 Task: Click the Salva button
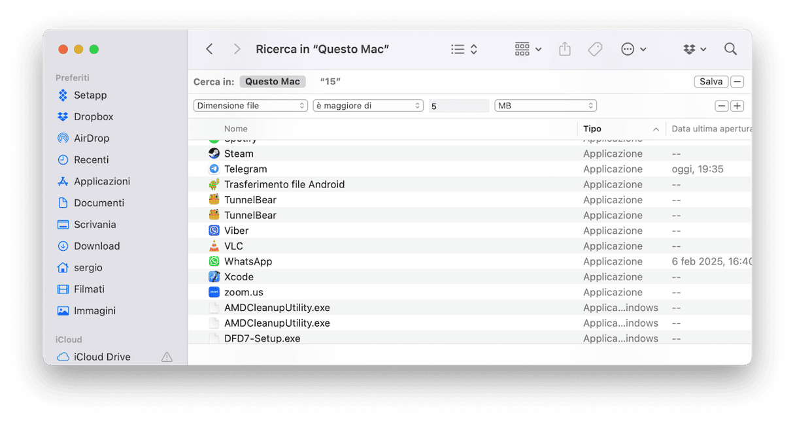711,82
